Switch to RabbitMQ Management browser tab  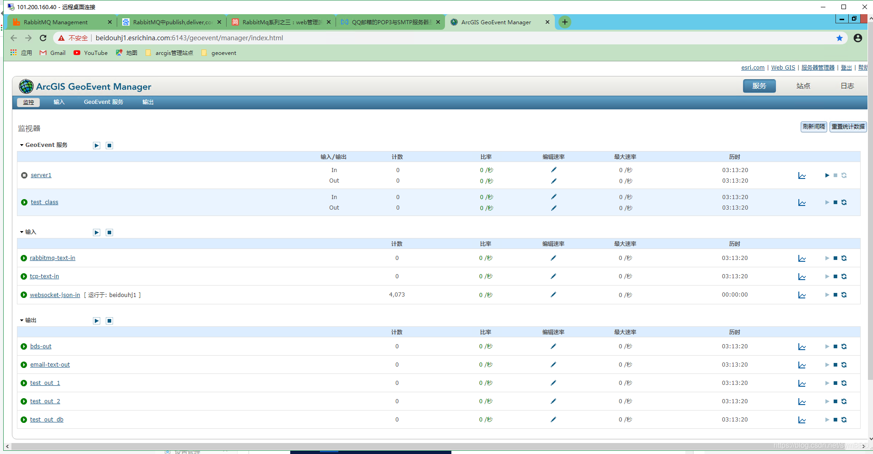pos(62,22)
